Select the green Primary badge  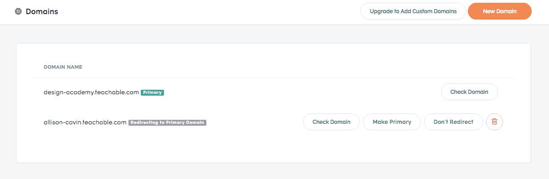click(x=152, y=92)
